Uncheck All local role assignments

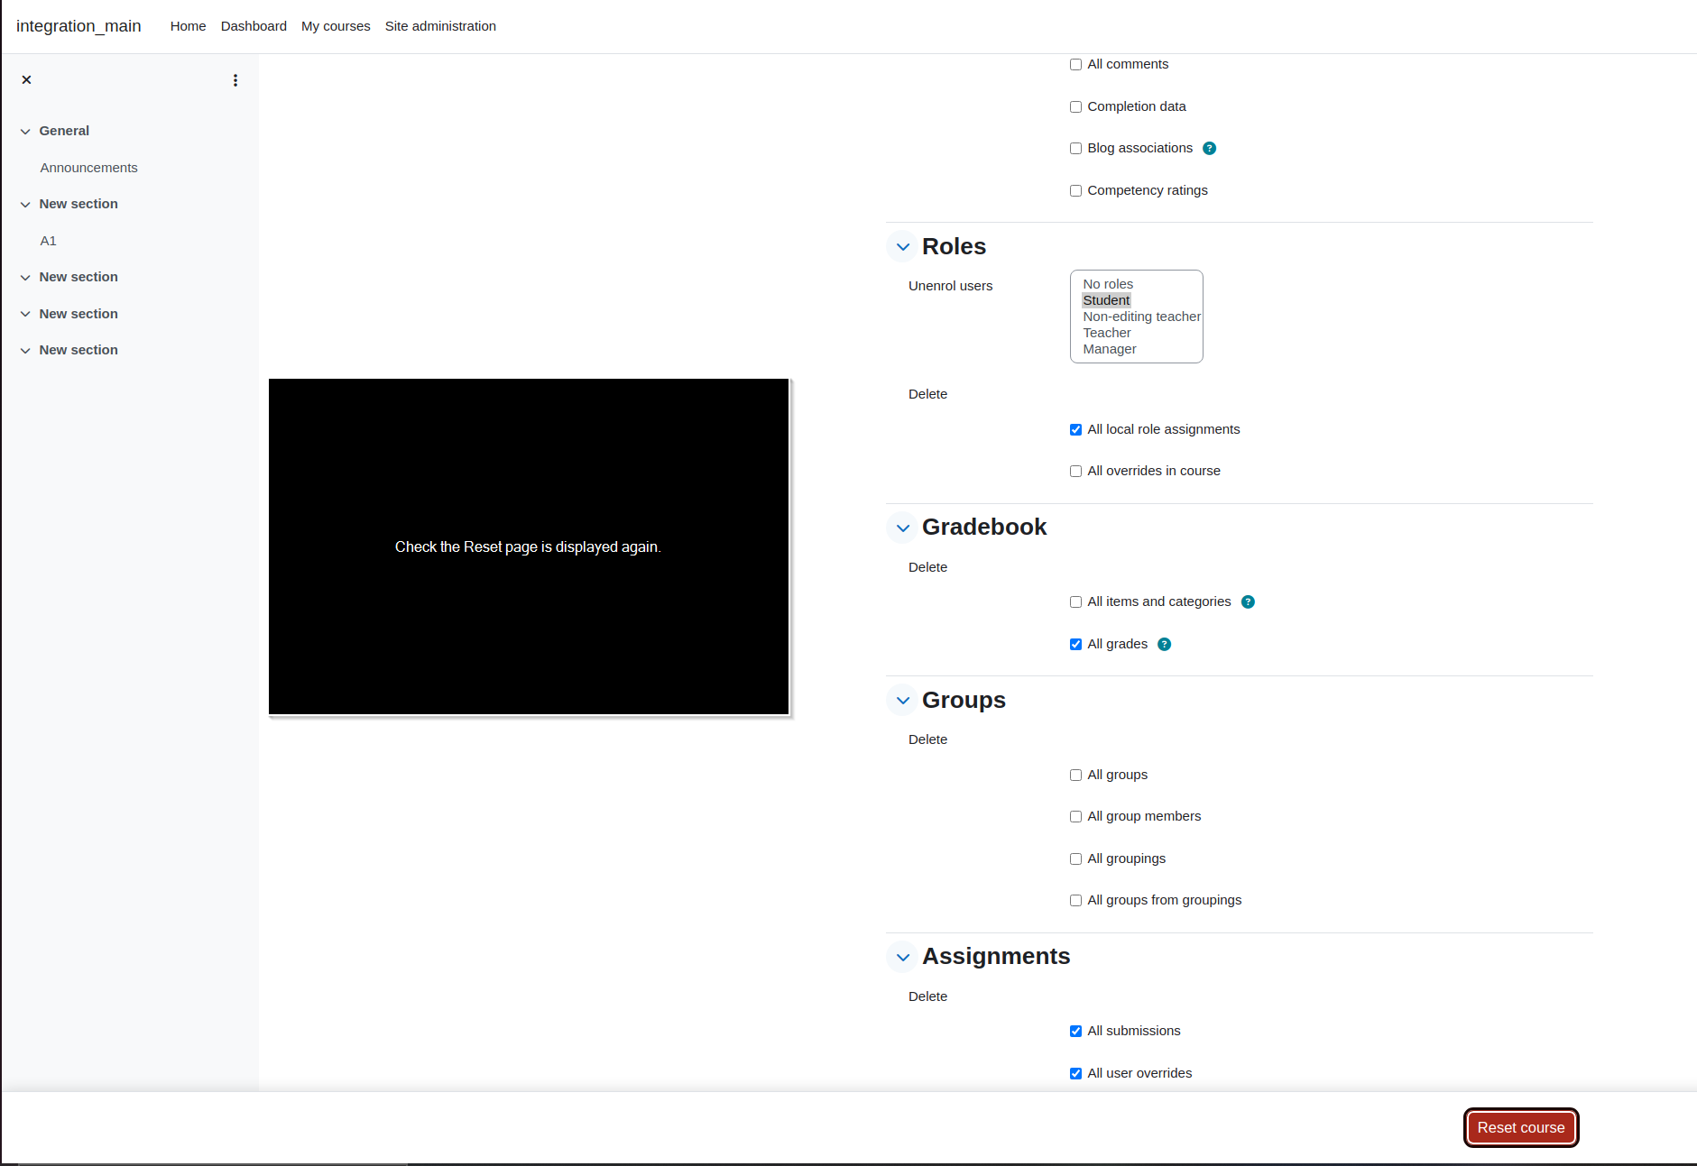pos(1075,430)
